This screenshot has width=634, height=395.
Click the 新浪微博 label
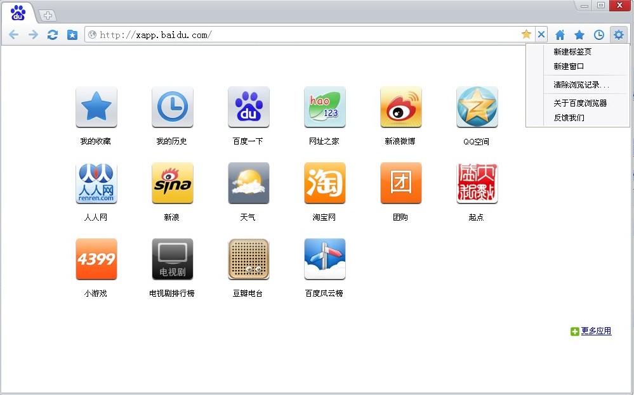click(x=400, y=141)
